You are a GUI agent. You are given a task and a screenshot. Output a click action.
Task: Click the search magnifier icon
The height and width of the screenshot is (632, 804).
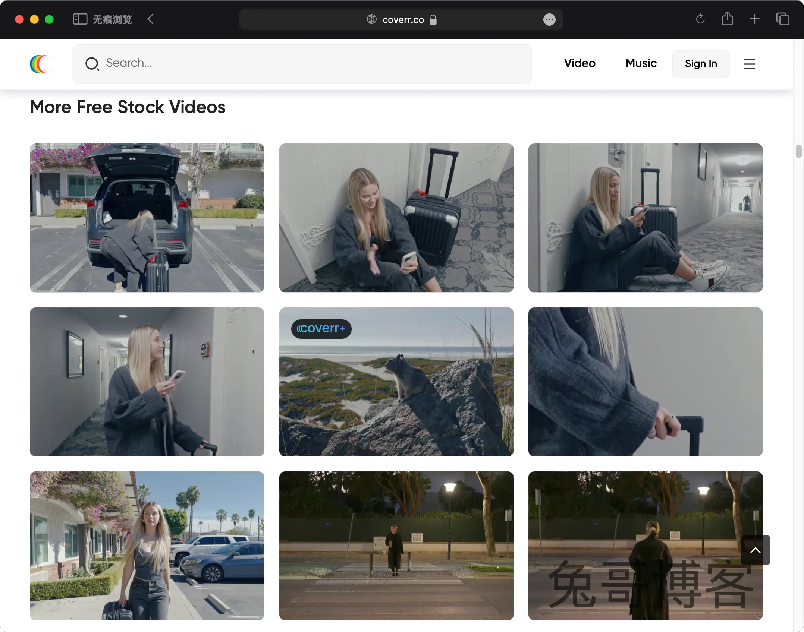coord(92,64)
